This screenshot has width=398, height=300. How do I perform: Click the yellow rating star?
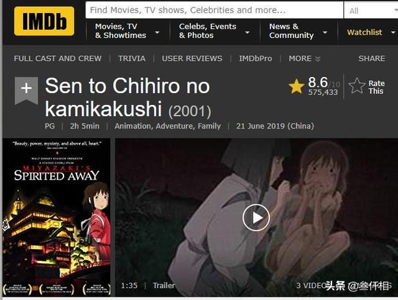[296, 86]
